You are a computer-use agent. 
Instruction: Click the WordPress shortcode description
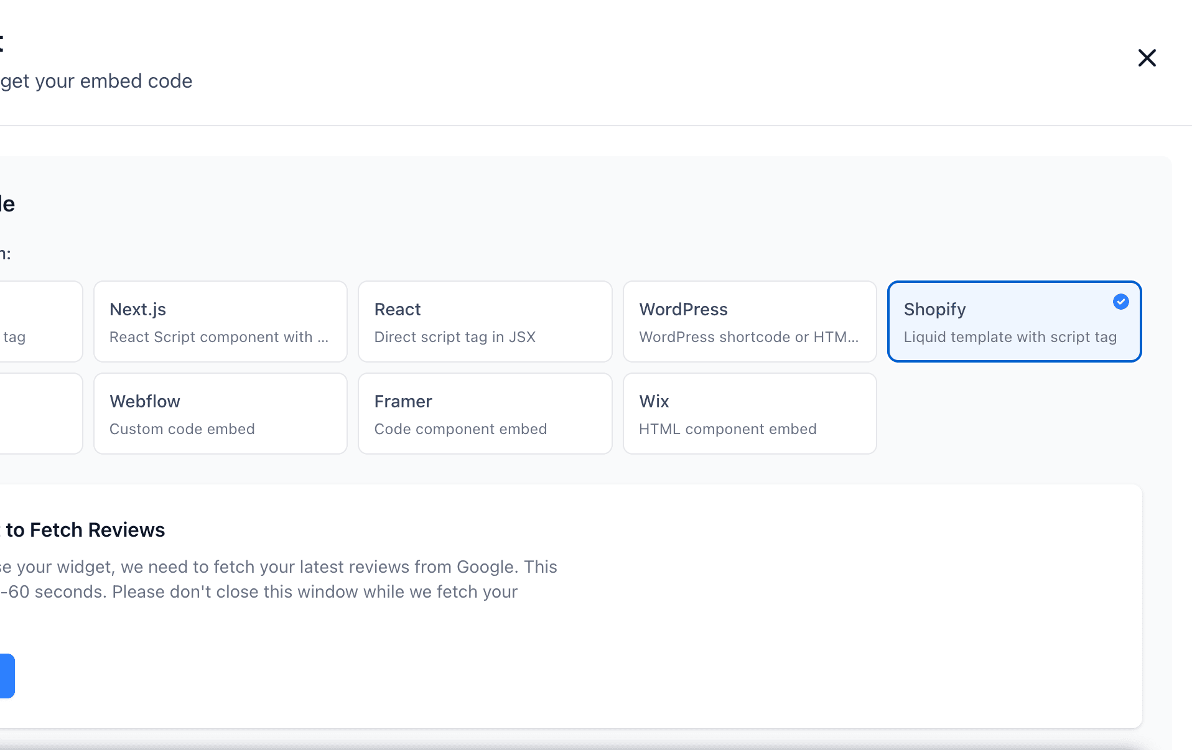pyautogui.click(x=749, y=336)
